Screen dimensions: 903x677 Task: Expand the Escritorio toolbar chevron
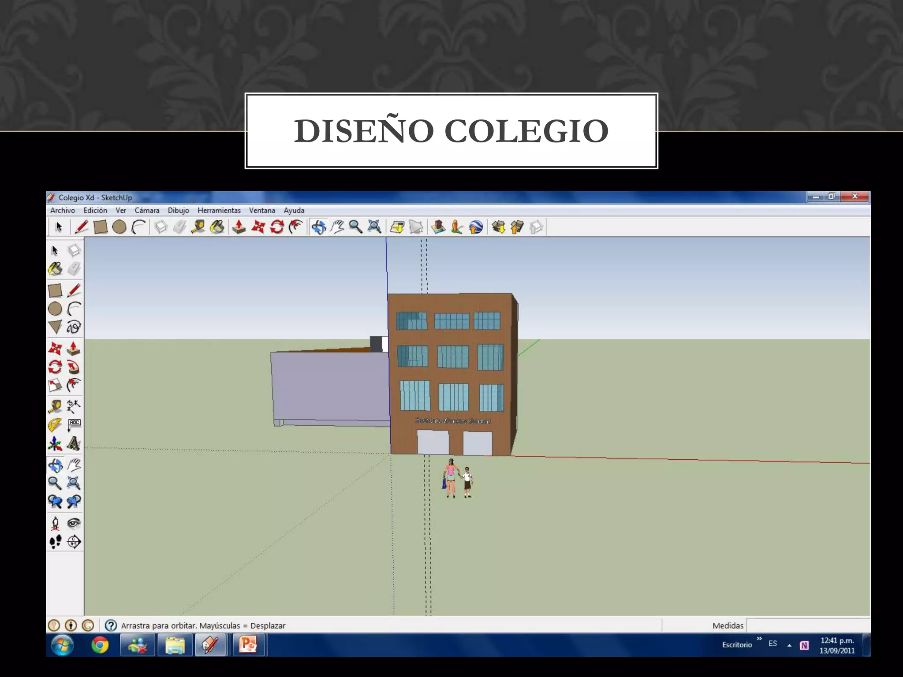click(759, 639)
